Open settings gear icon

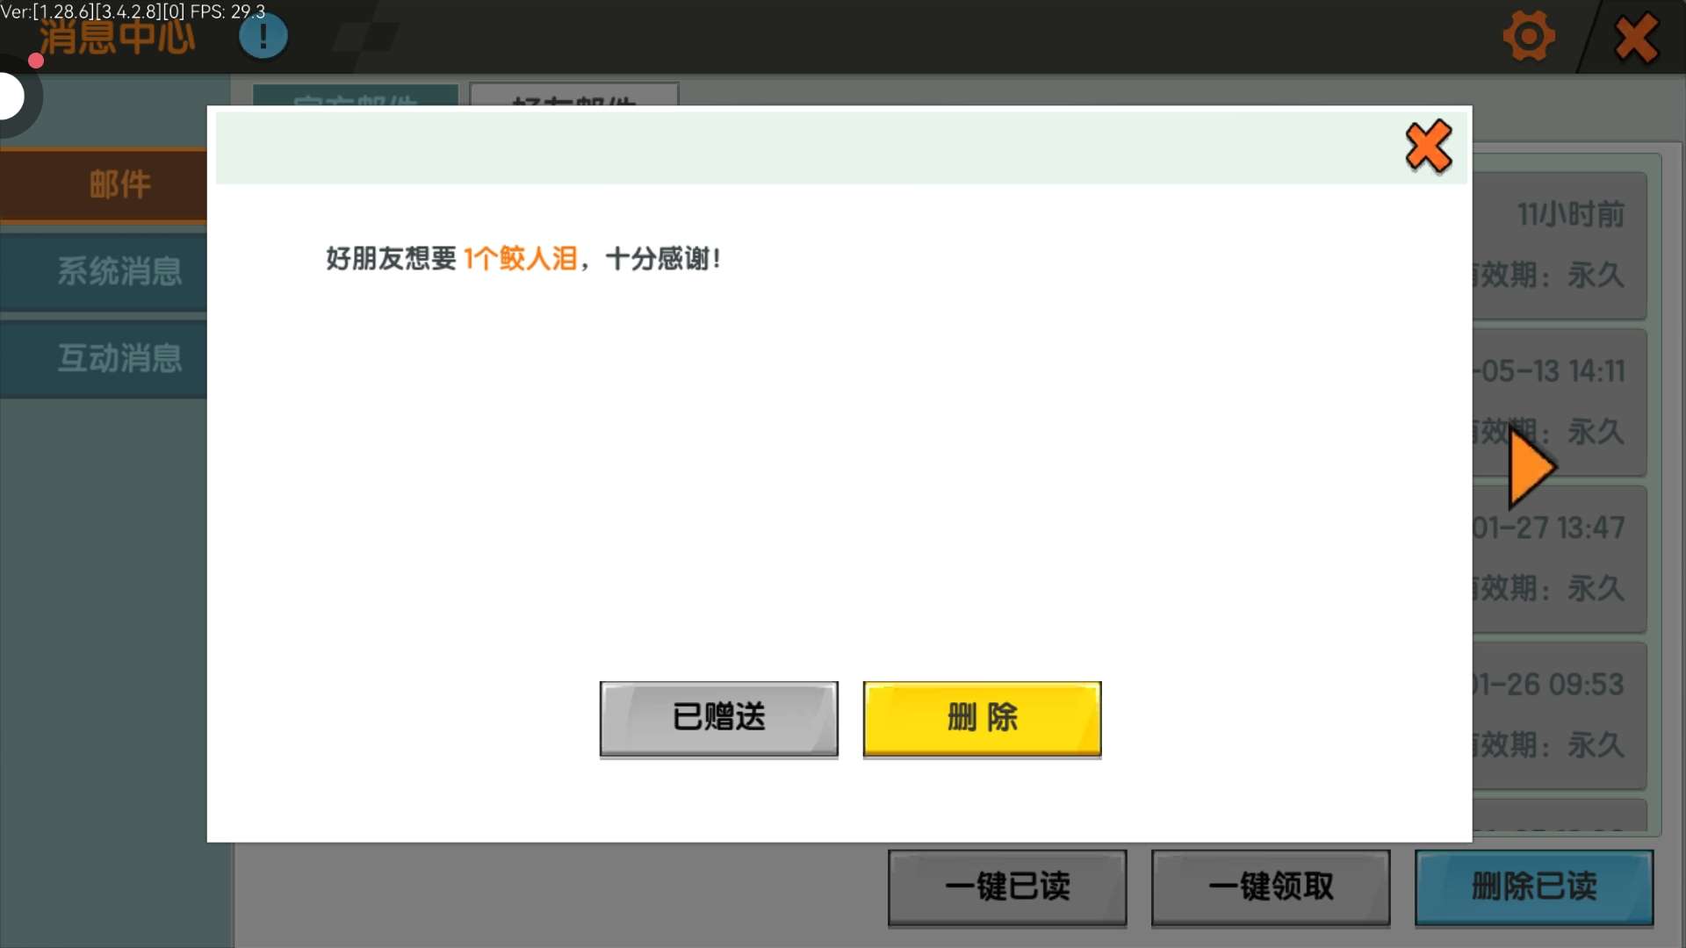[x=1529, y=37]
